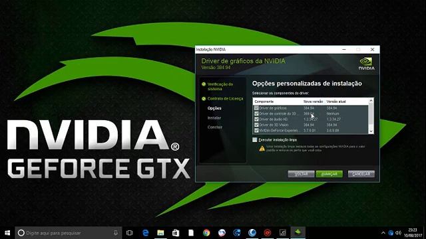426x239 pixels.
Task: Minimize the Instalação NVIDIA window
Action: [344, 50]
